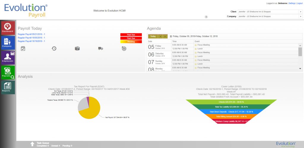Open the Dashboard sidebar icon
This screenshot has width=304, height=148.
pos(8,28)
